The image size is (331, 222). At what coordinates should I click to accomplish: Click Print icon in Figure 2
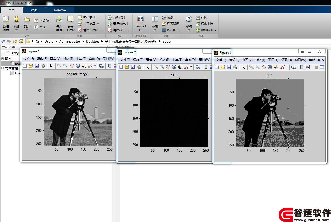tap(139, 67)
